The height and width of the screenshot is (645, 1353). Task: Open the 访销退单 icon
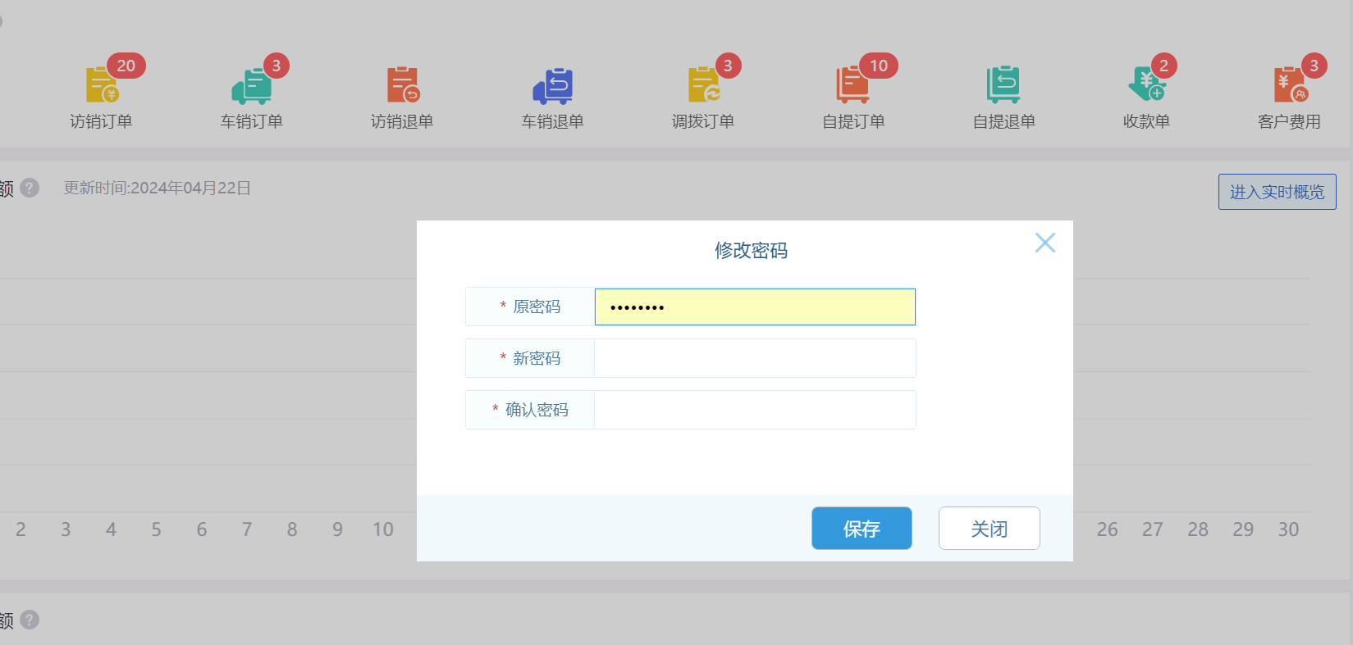tap(402, 86)
